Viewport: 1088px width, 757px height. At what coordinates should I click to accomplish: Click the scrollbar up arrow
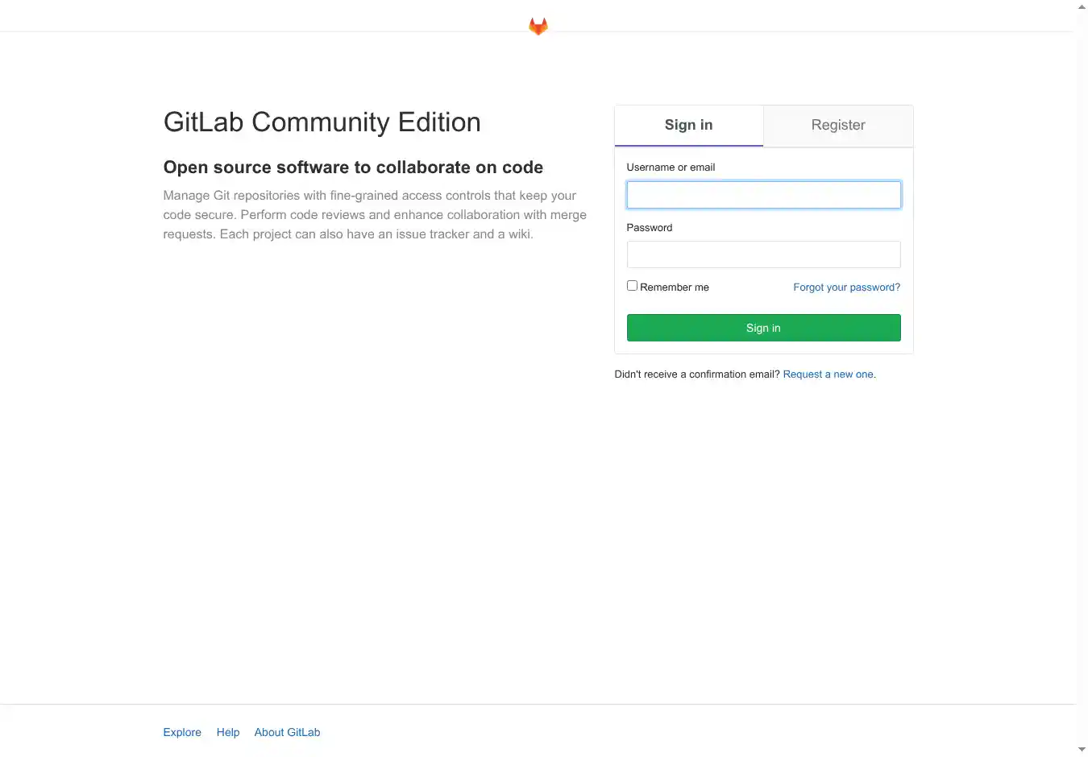(1082, 7)
